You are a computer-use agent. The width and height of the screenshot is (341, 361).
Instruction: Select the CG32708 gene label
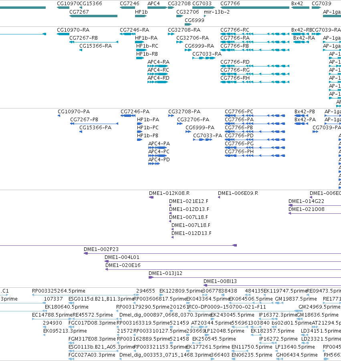click(180, 4)
